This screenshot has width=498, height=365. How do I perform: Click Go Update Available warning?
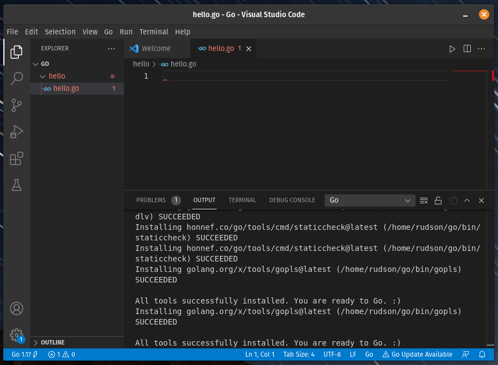[x=417, y=354]
